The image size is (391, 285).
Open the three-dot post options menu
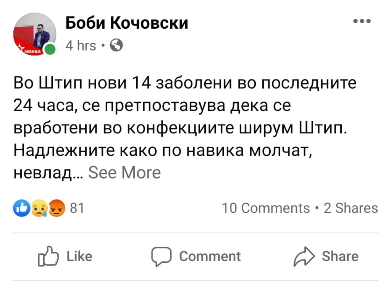pos(362,22)
